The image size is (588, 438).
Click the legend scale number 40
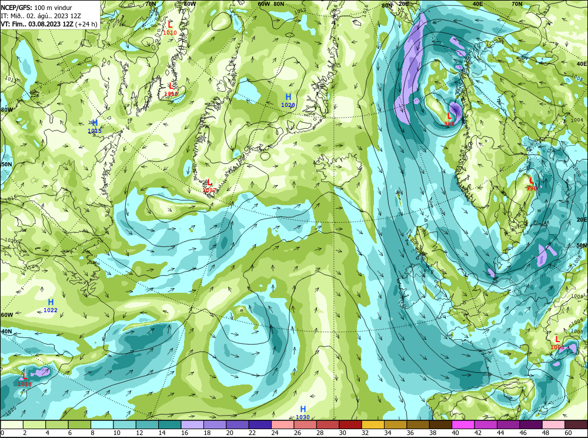point(455,433)
